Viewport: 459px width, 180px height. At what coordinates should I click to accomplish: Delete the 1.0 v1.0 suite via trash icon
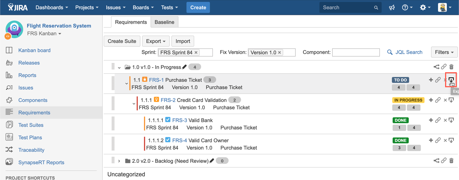(451, 67)
